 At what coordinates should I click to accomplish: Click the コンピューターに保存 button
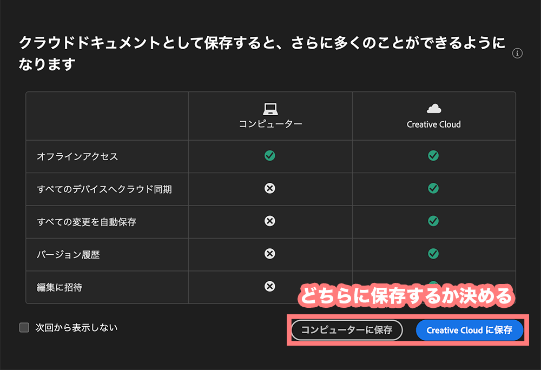click(x=347, y=330)
